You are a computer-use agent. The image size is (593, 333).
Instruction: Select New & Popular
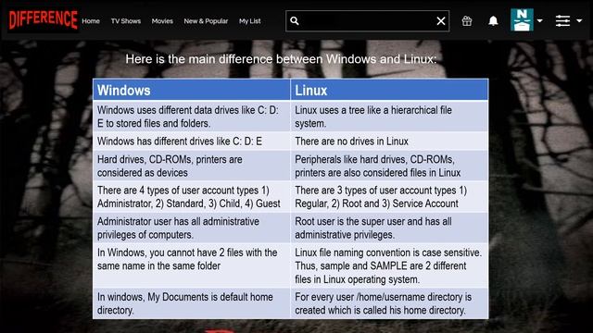click(206, 21)
